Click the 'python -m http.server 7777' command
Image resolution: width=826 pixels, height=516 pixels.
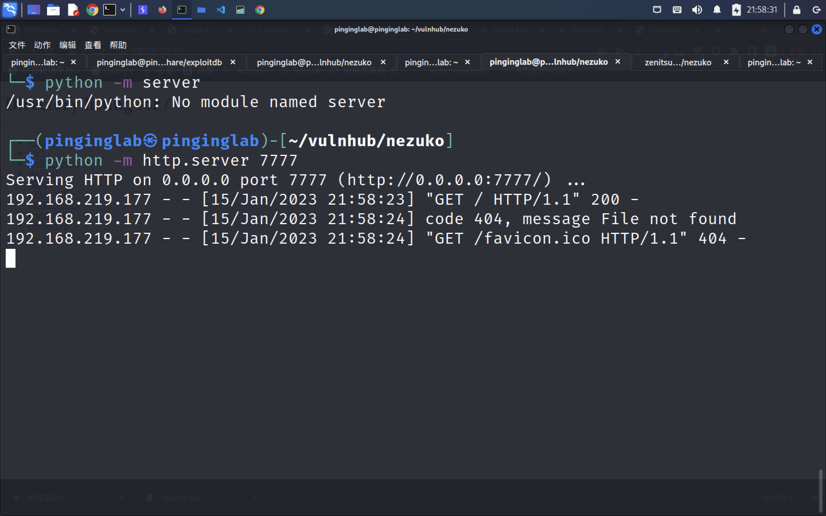pos(171,161)
